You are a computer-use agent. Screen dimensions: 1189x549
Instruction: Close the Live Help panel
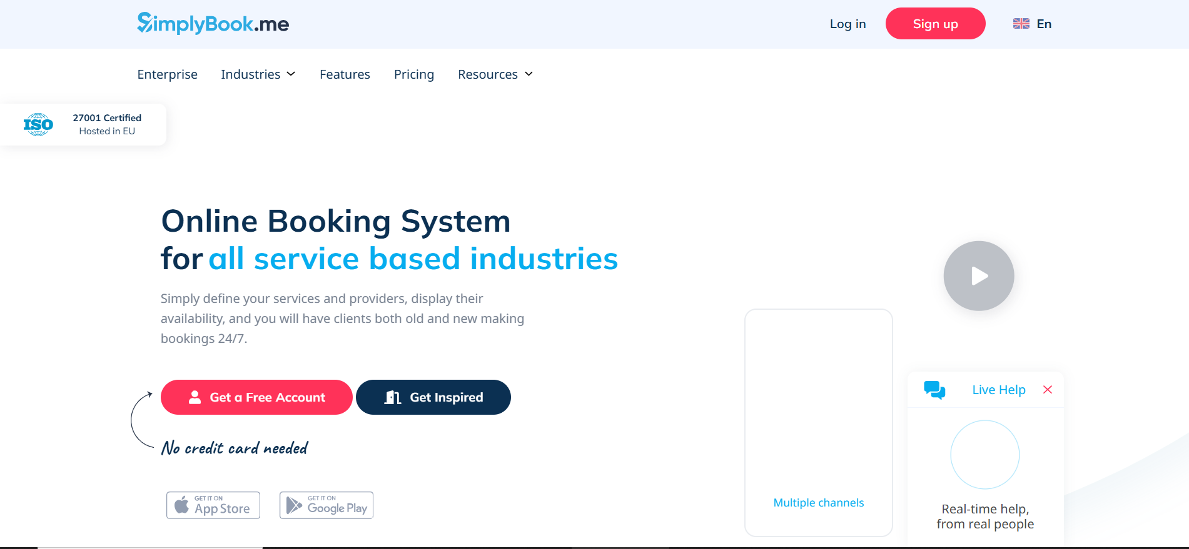1048,390
